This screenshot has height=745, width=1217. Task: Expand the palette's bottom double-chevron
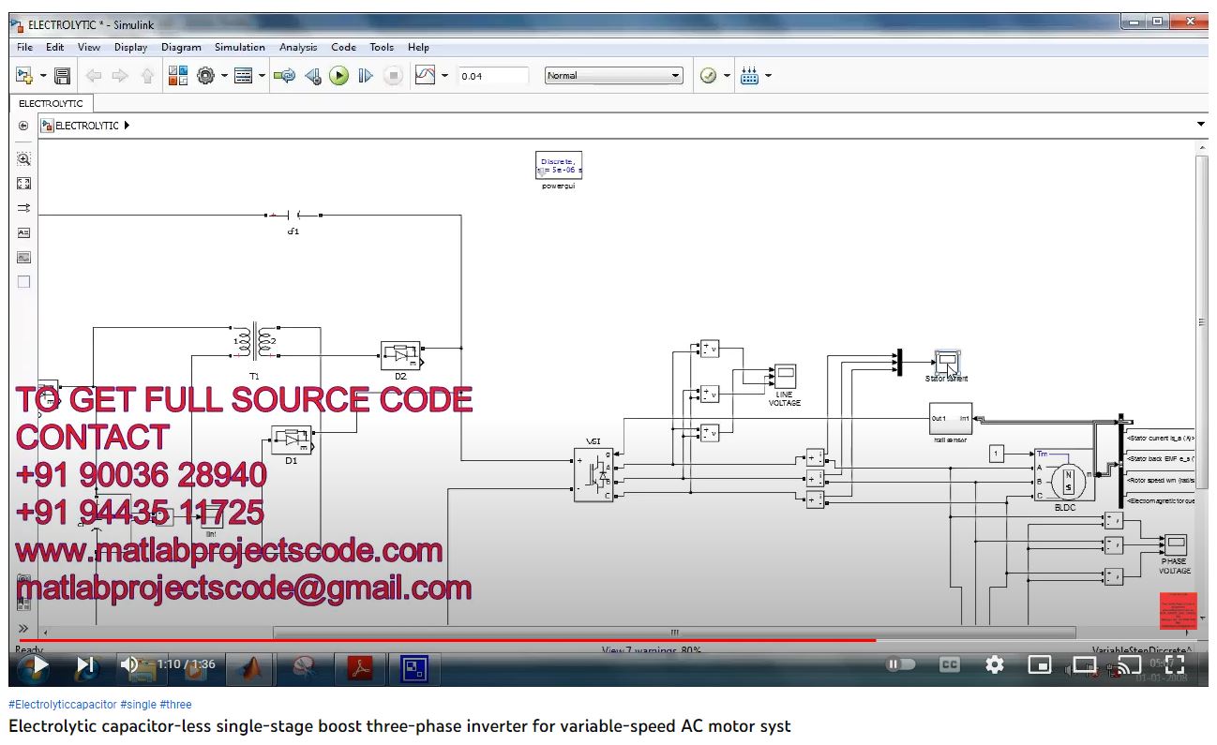[23, 629]
